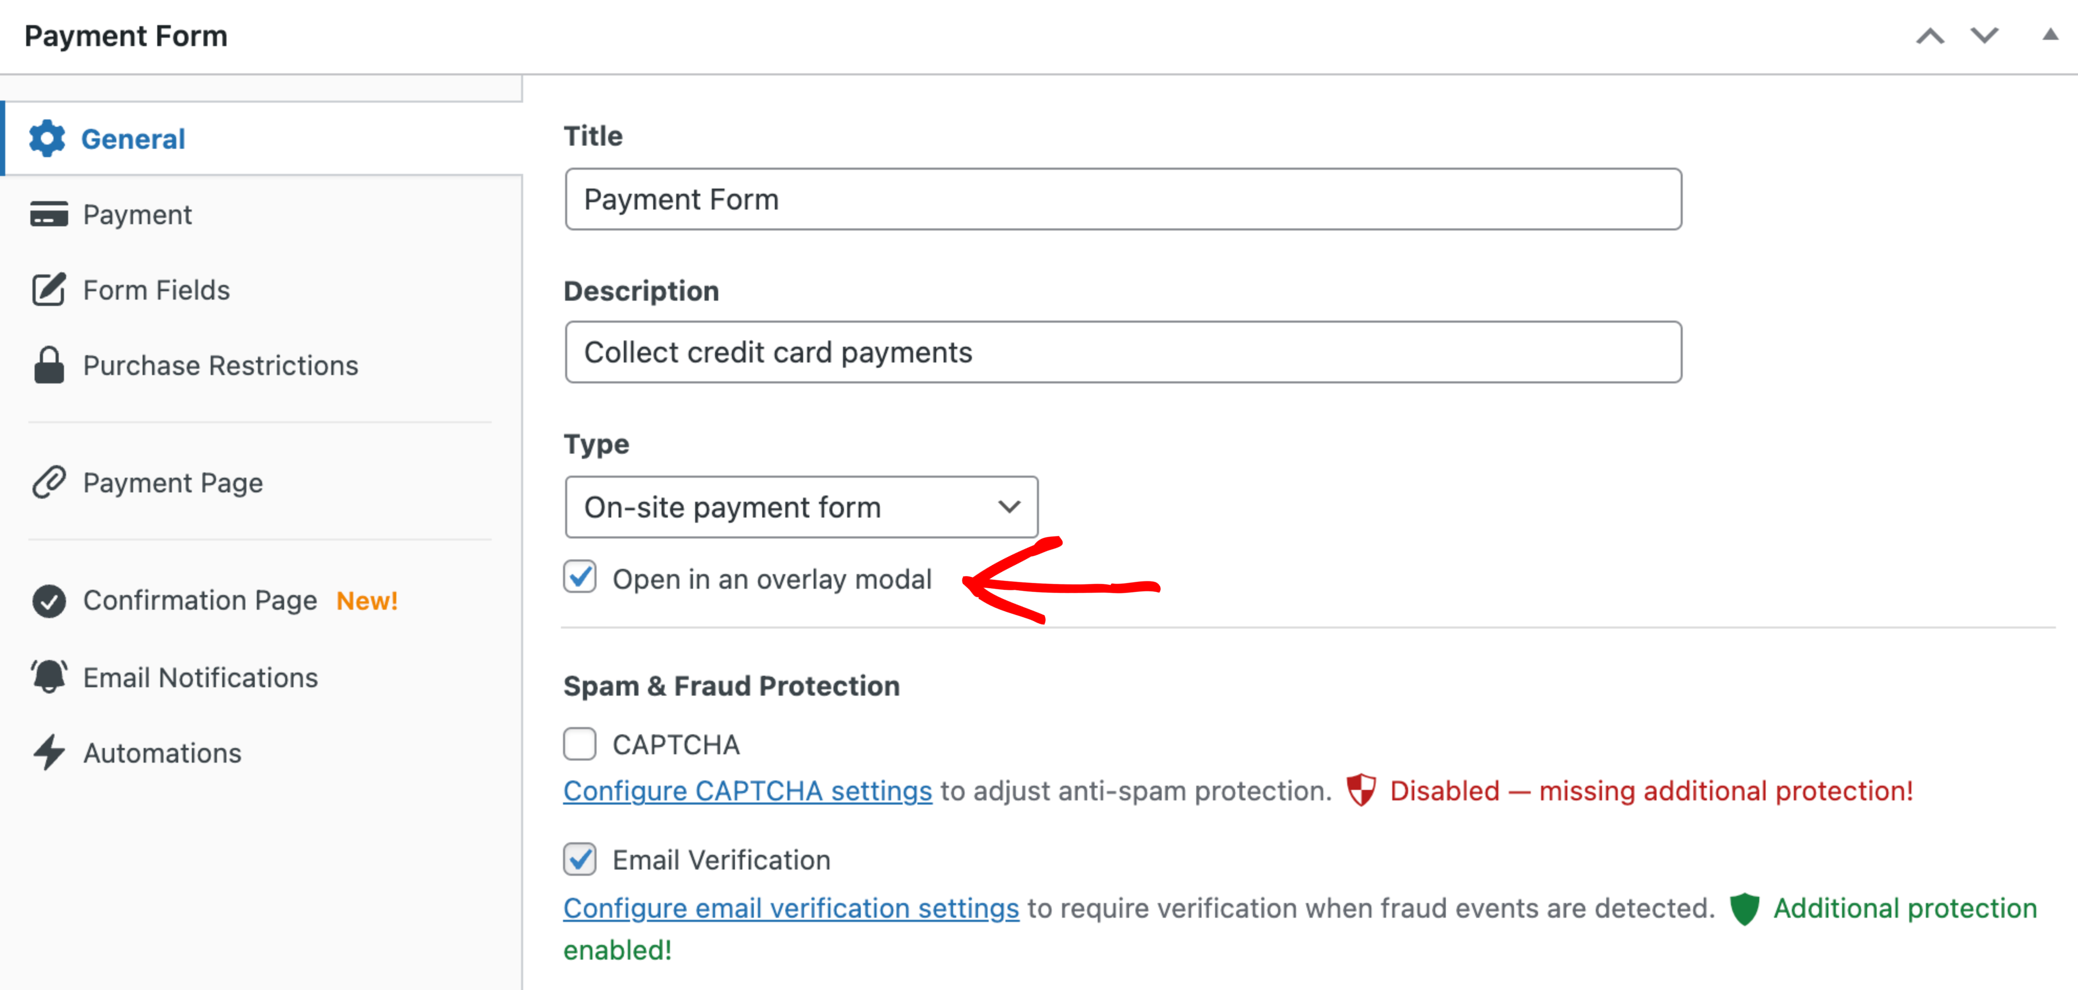Open the Type dropdown menu
This screenshot has width=2078, height=990.
[x=801, y=507]
